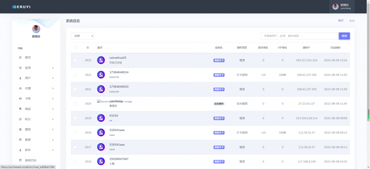The height and width of the screenshot is (169, 370).
Task: Check the checkbox for log ID 1823
Action: 75,60
